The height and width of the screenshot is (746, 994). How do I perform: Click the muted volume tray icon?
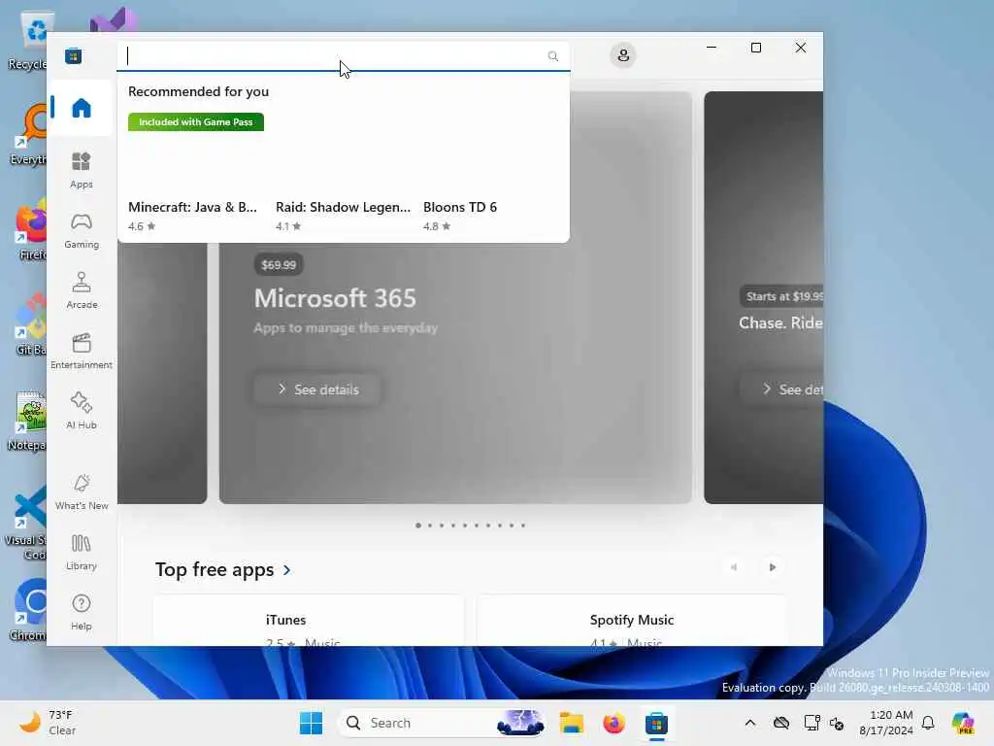tap(836, 723)
